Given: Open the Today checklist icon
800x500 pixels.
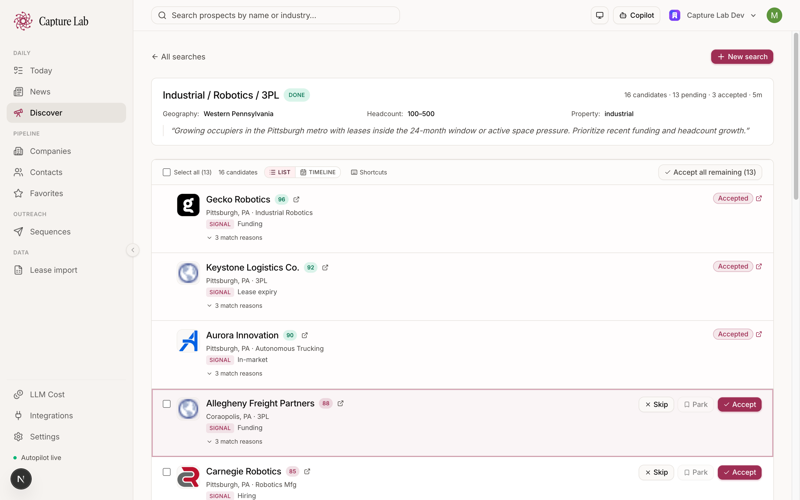Looking at the screenshot, I should pos(18,71).
